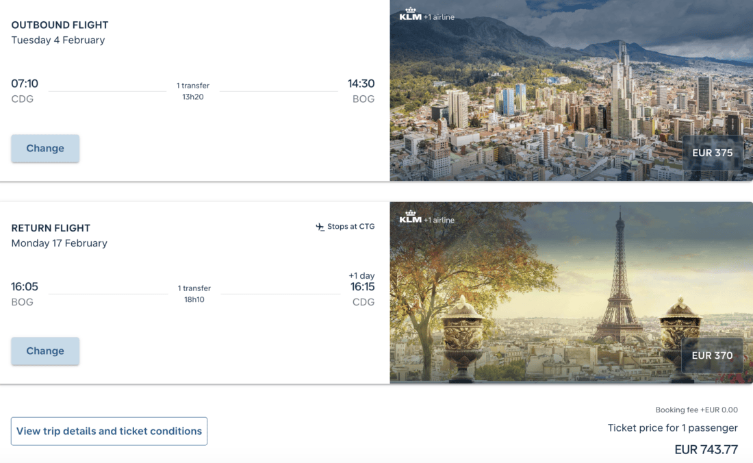This screenshot has height=463, width=753.
Task: Click the +1 airline text on outbound image
Action: click(x=439, y=17)
